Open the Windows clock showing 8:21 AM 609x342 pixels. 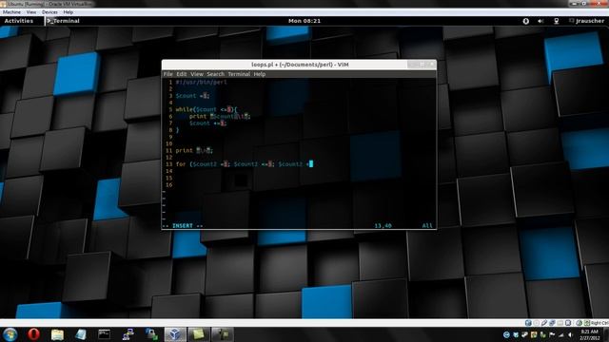tap(589, 334)
